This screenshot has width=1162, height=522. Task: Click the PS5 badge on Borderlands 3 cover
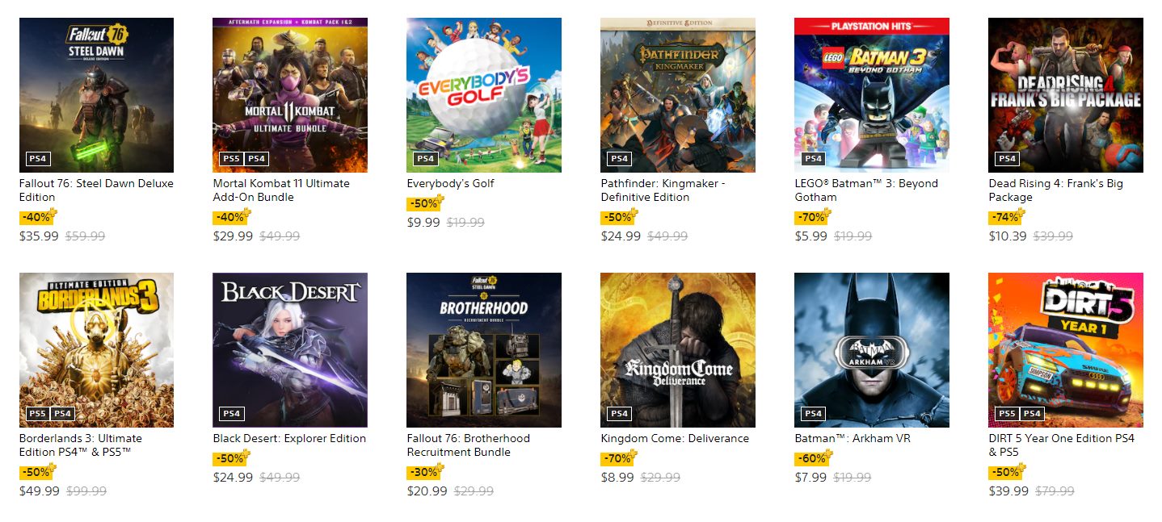[37, 414]
